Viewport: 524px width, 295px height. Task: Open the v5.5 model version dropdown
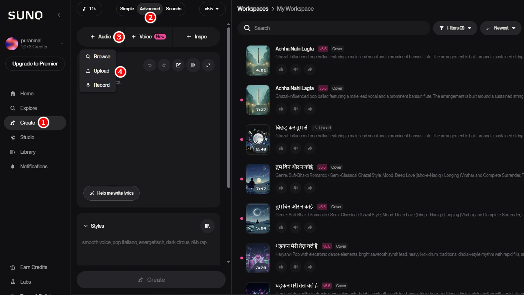[212, 9]
